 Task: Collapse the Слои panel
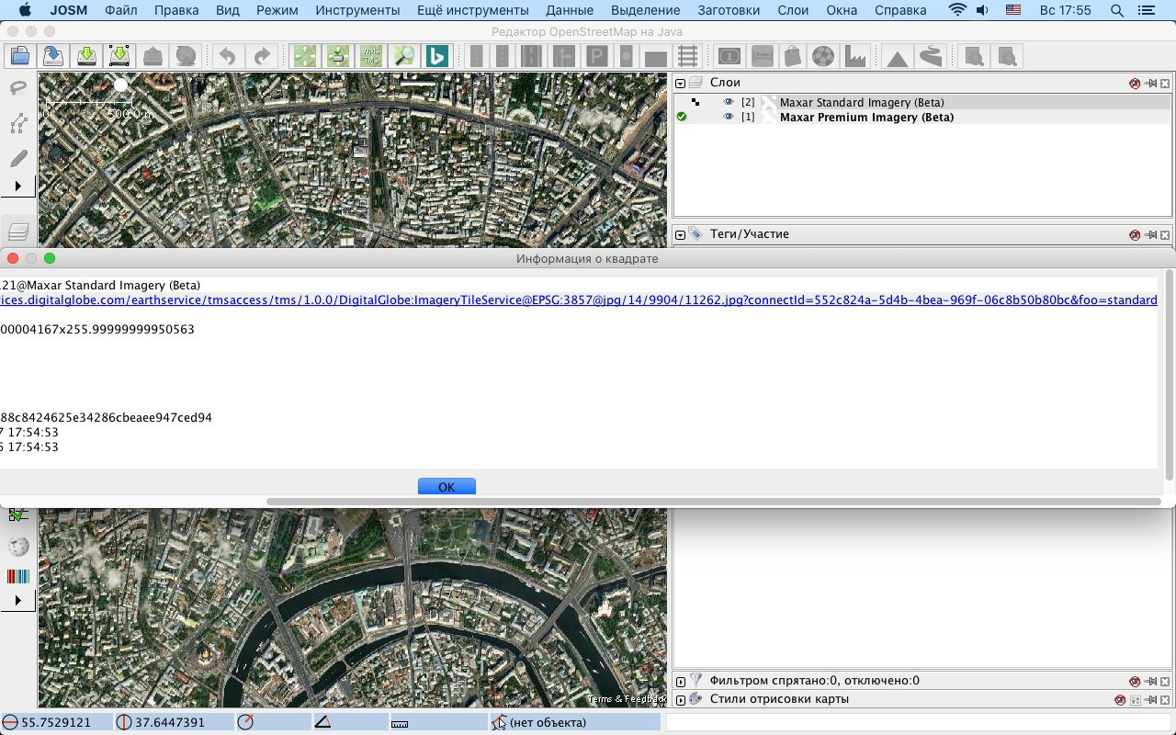pos(681,83)
